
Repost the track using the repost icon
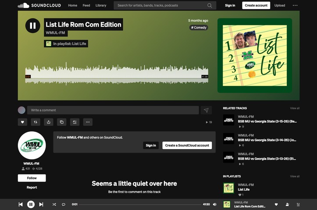click(x=36, y=122)
